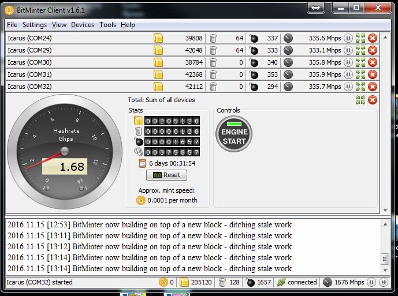Click the bomb error icon on COM24 row
This screenshot has height=296, width=398.
pos(254,38)
